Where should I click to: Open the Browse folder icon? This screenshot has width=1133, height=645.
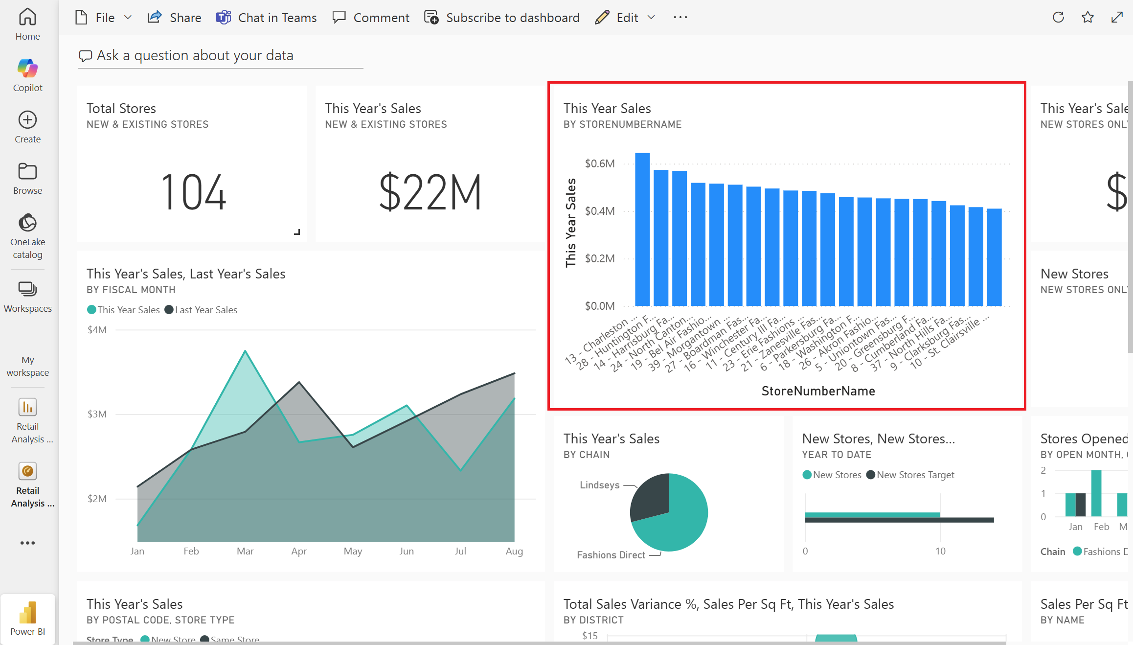(x=27, y=171)
